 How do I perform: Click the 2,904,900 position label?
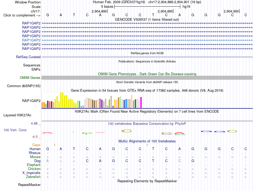[231, 11]
